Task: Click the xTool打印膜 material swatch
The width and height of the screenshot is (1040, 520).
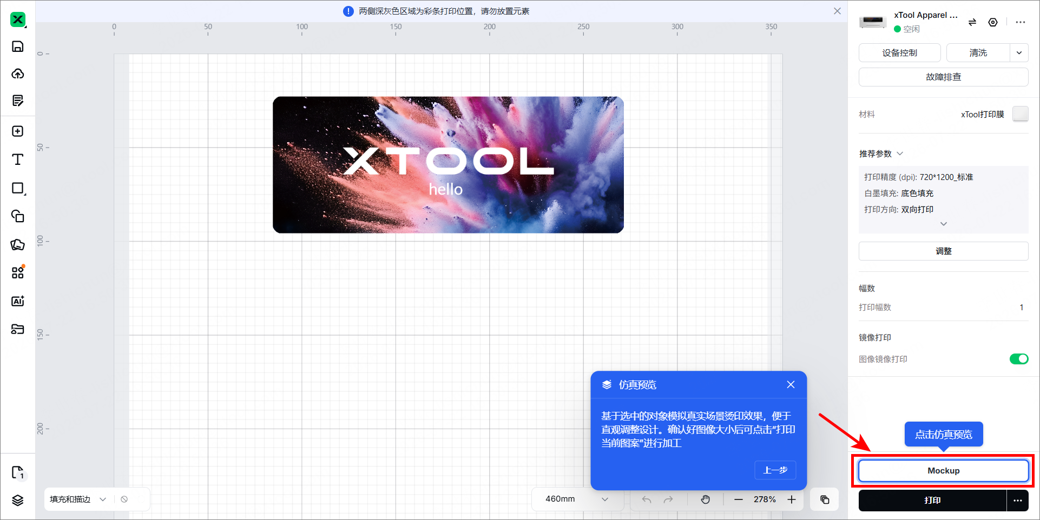Action: (x=1021, y=114)
